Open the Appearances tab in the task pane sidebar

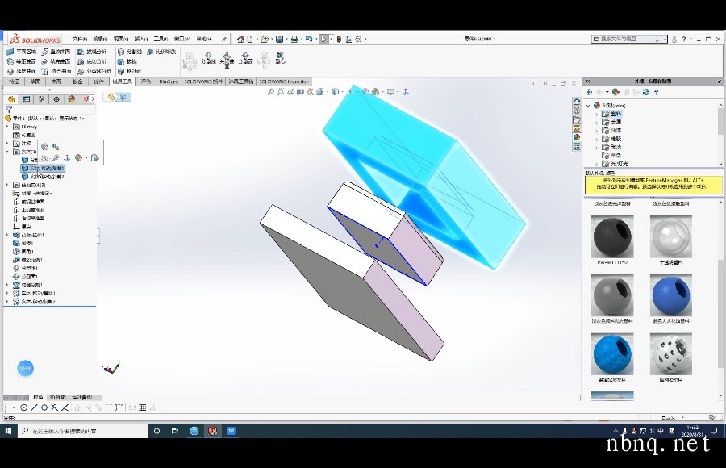577,137
